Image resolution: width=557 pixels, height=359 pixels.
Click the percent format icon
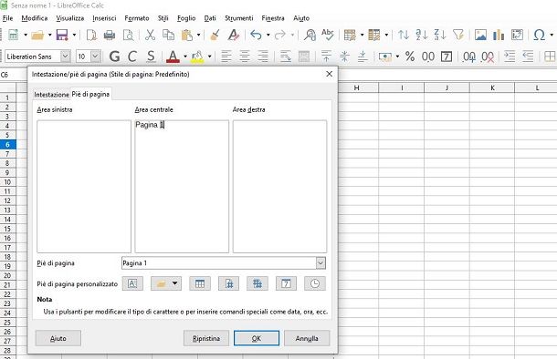point(410,56)
